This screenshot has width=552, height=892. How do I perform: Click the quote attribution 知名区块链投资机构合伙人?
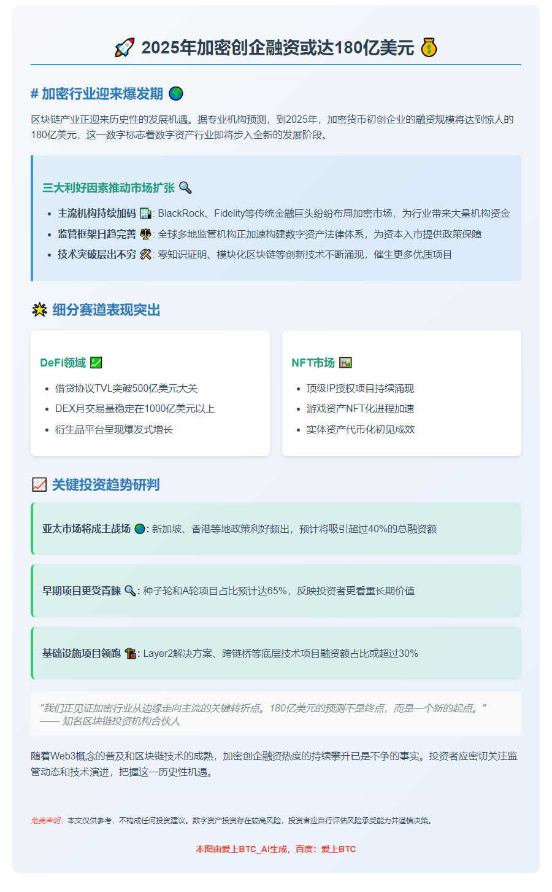click(x=121, y=721)
